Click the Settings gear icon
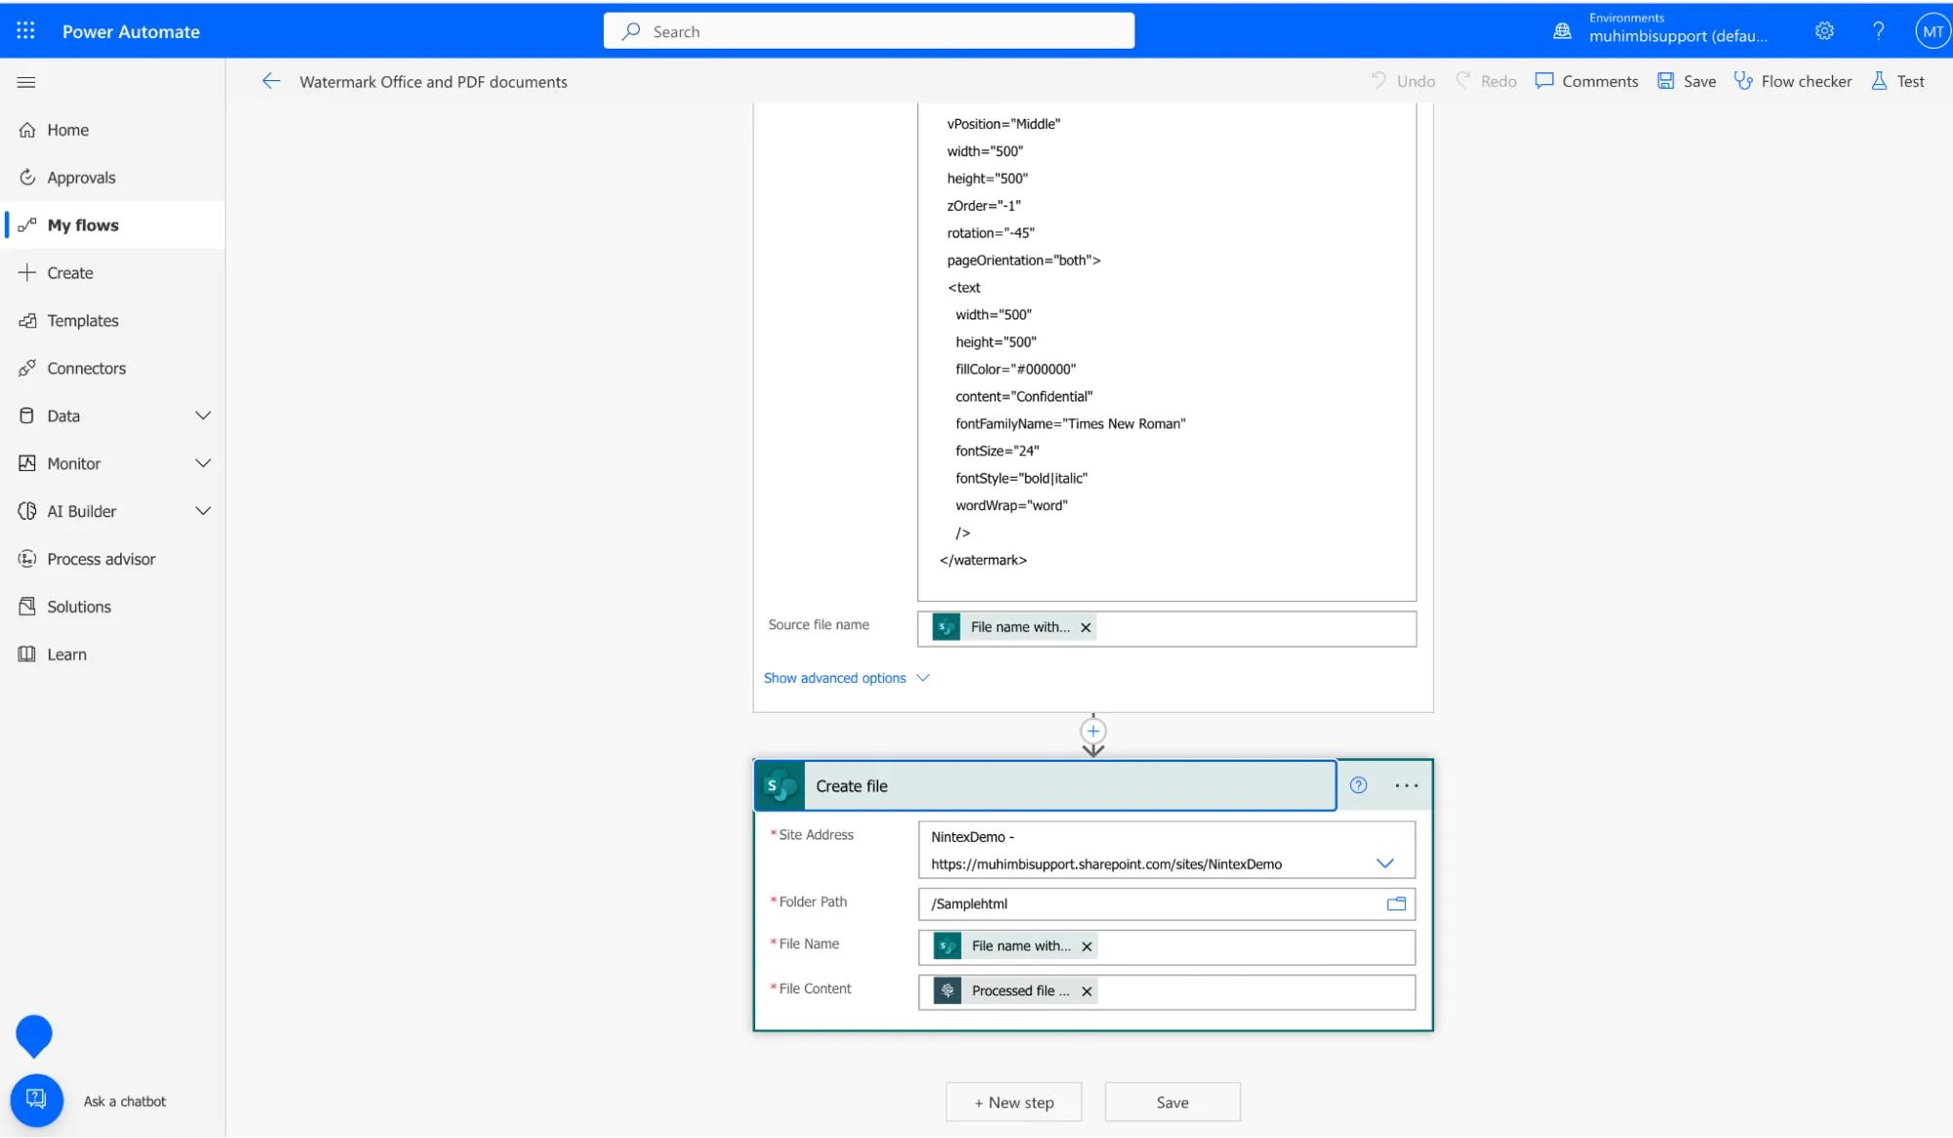Screen dimensions: 1953x1138 (x=1823, y=30)
